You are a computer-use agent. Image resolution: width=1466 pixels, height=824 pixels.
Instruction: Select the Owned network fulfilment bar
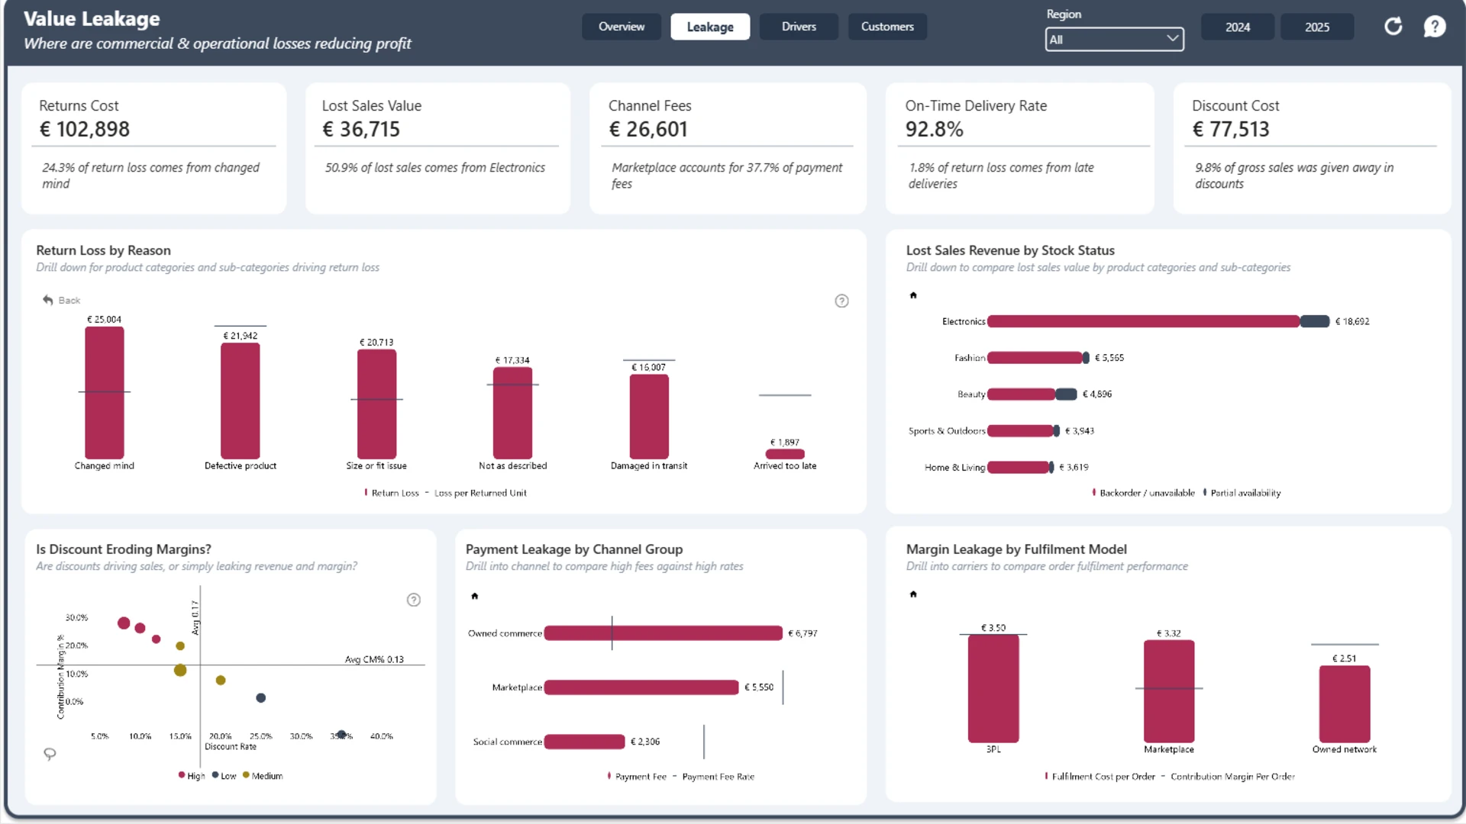(1345, 704)
